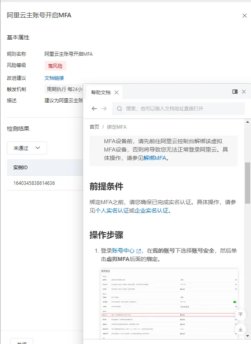Image resolution: width=251 pixels, height=344 pixels.
Task: Select the 帮助文档 tab
Action: (x=101, y=92)
